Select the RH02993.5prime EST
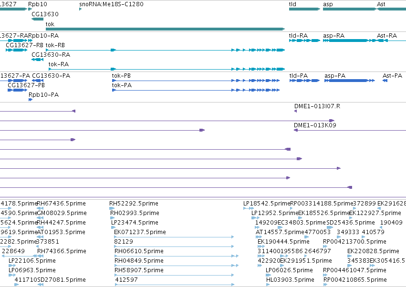Viewport: 406px width, 287px height. (112, 218)
